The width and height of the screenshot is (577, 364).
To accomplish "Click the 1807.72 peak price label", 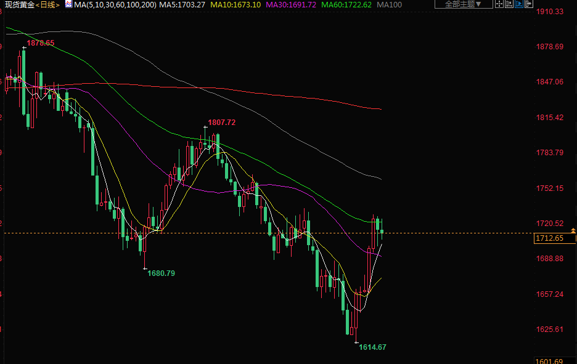I will pyautogui.click(x=223, y=123).
